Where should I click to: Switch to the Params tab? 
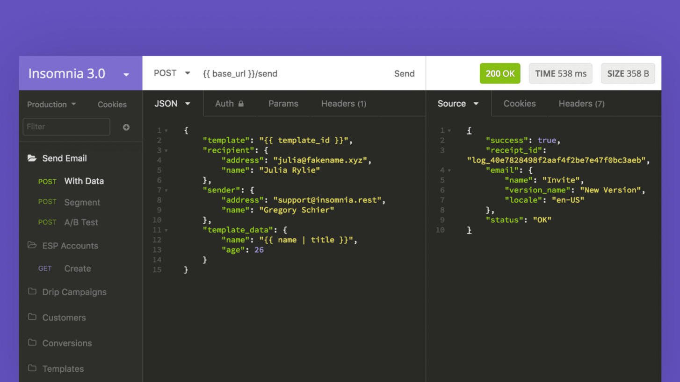tap(283, 104)
